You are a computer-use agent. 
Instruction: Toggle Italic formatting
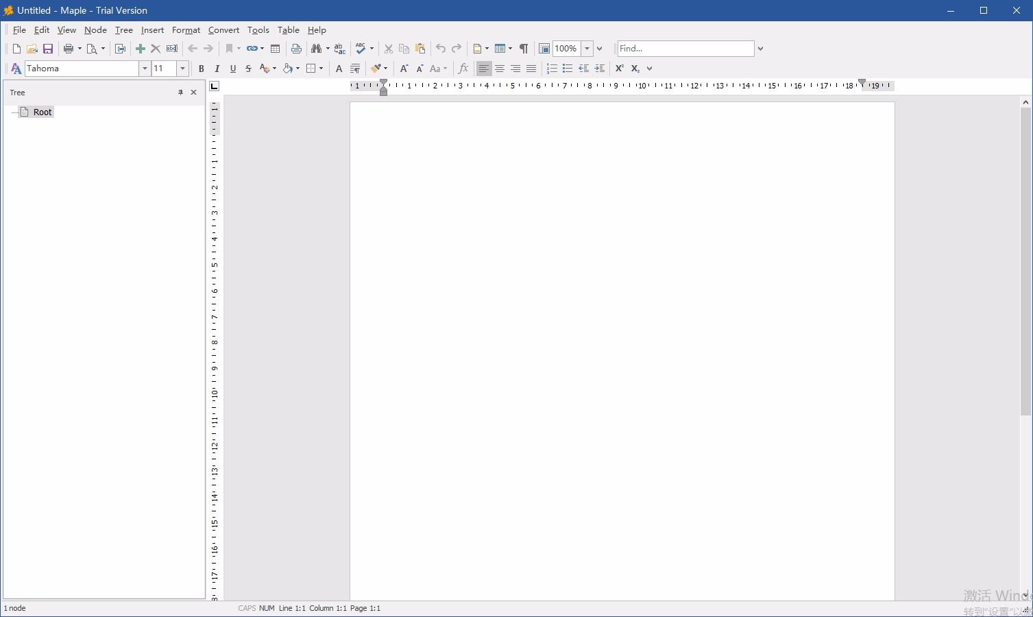point(217,69)
